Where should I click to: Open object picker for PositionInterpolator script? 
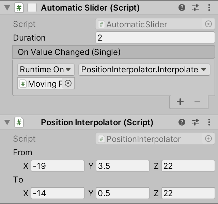click(208, 139)
